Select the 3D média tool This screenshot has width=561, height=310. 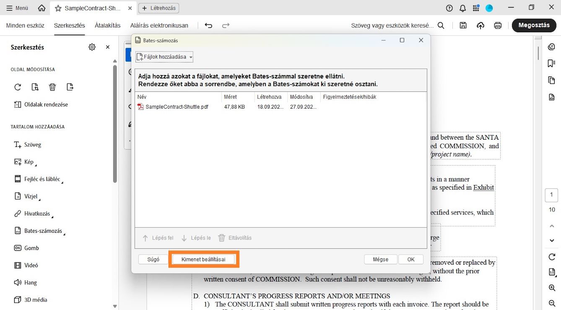point(31,300)
